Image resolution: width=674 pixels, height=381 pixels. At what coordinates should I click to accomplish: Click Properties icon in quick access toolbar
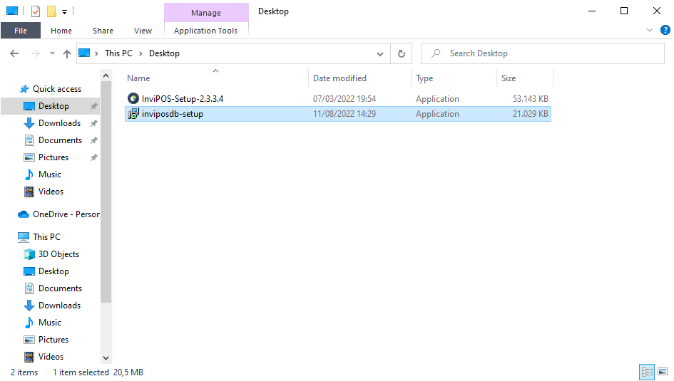pos(36,11)
